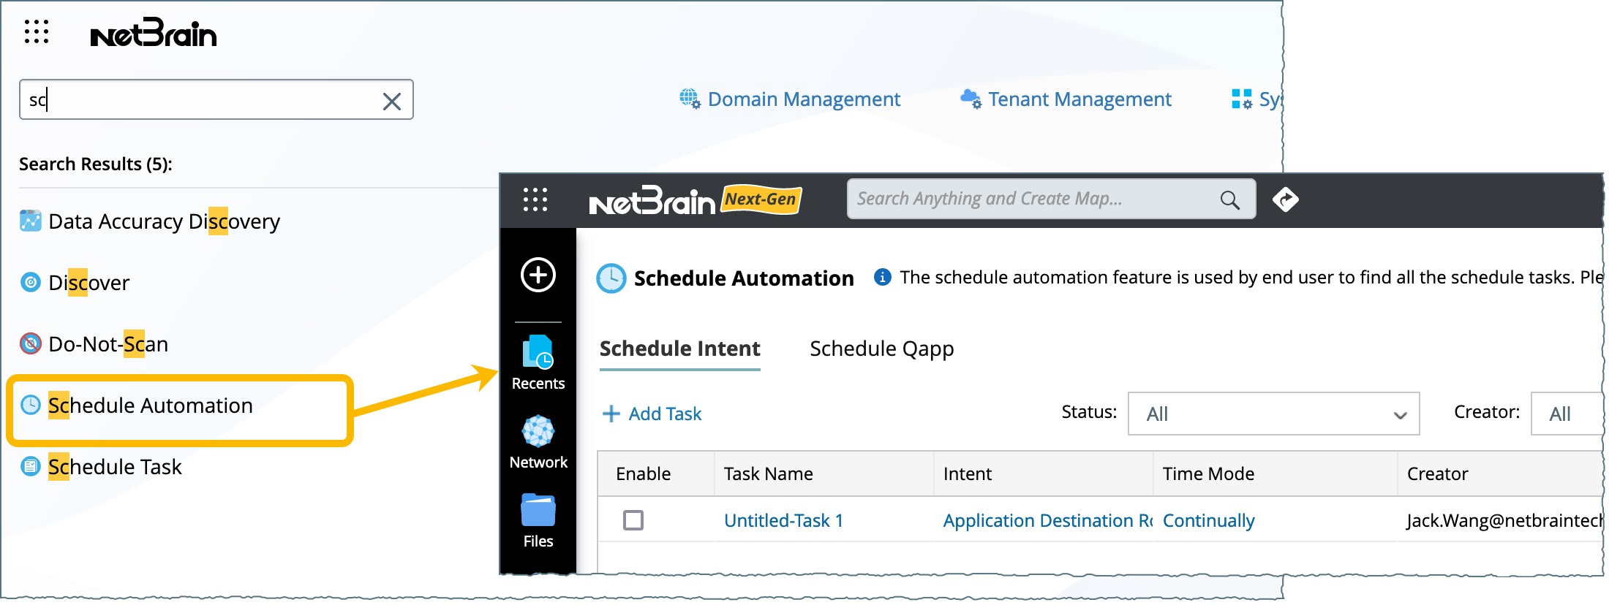This screenshot has width=1609, height=605.
Task: Expand the Status dropdown
Action: (x=1273, y=414)
